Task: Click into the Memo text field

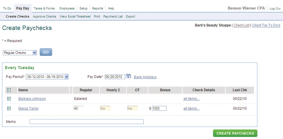Action: pos(86,122)
